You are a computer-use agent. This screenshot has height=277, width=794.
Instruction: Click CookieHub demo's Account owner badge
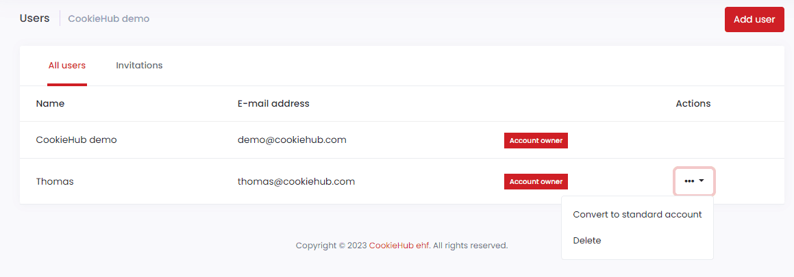(x=536, y=140)
